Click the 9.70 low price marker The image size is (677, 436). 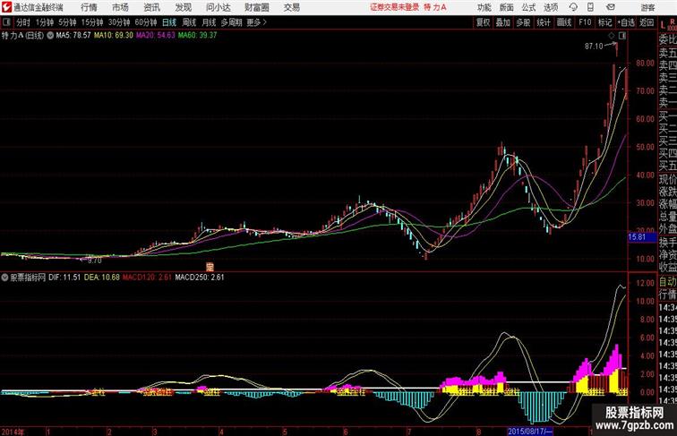point(95,261)
